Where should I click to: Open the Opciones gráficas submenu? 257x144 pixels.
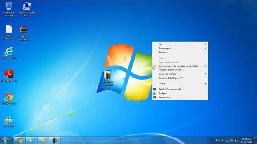180,74
